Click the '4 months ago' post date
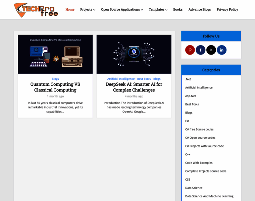Viewport: 255px width, 201px height. click(134, 96)
